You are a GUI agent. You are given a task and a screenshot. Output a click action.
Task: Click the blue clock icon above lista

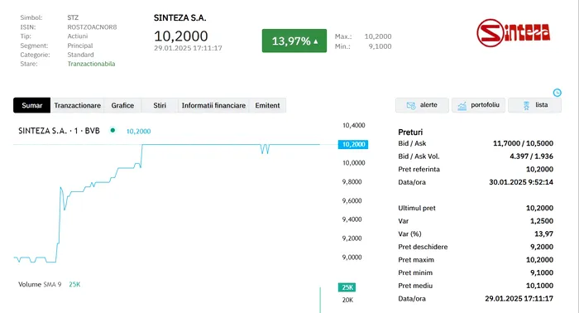557,93
